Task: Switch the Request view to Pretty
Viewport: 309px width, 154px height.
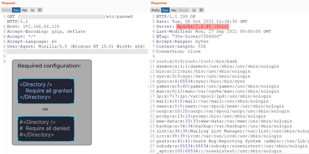Action: pyautogui.click(x=6, y=10)
